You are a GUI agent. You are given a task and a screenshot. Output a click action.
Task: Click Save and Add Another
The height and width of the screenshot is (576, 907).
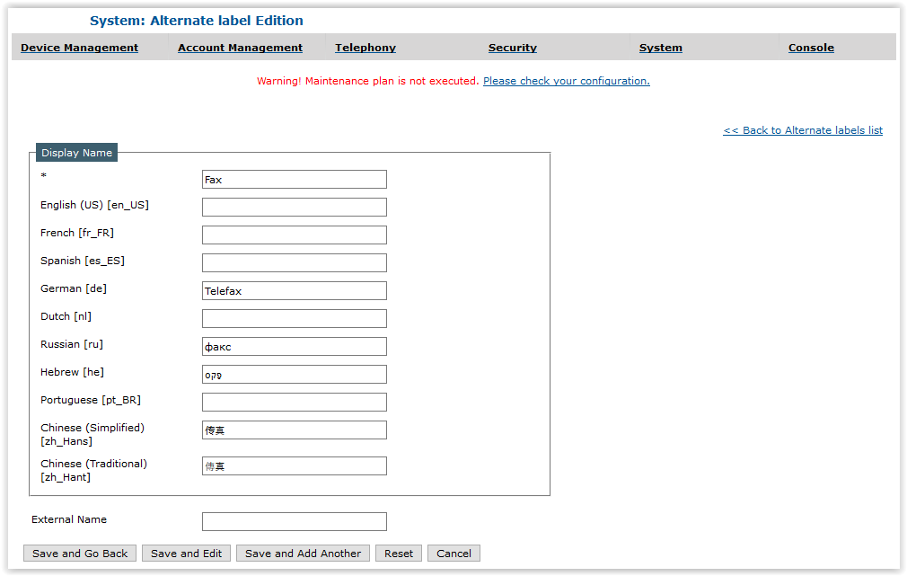(x=304, y=554)
